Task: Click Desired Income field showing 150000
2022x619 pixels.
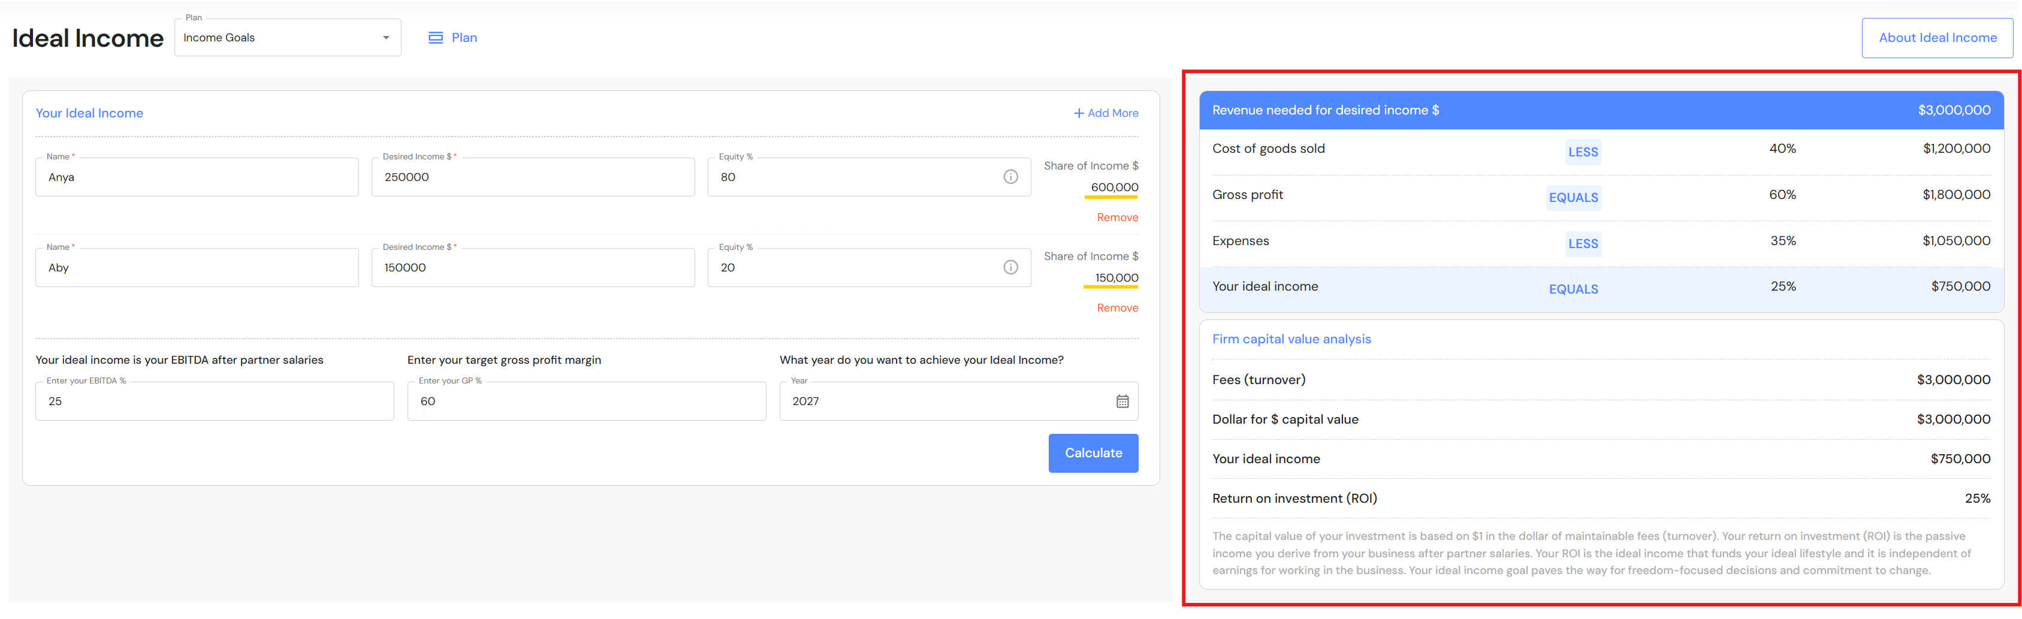Action: tap(532, 267)
